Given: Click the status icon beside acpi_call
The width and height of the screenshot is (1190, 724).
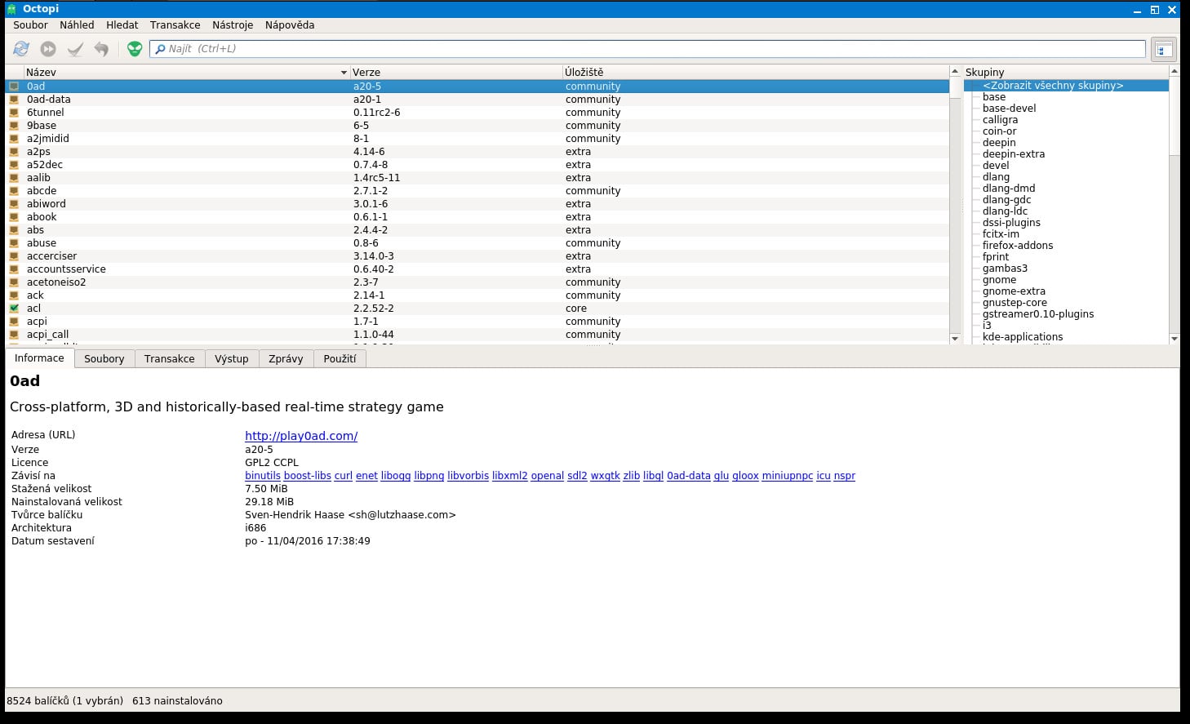Looking at the screenshot, I should tap(14, 335).
